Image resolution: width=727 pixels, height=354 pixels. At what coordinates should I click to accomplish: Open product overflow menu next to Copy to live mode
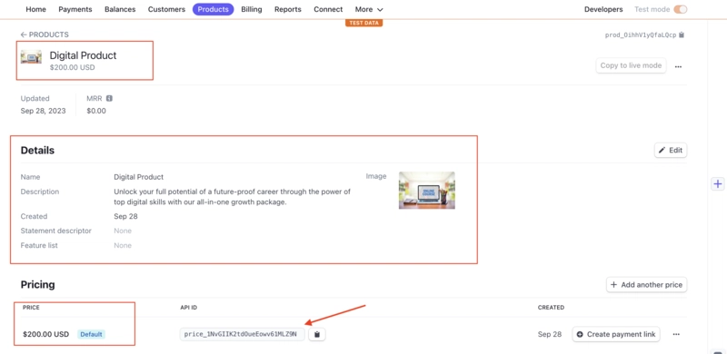click(678, 67)
